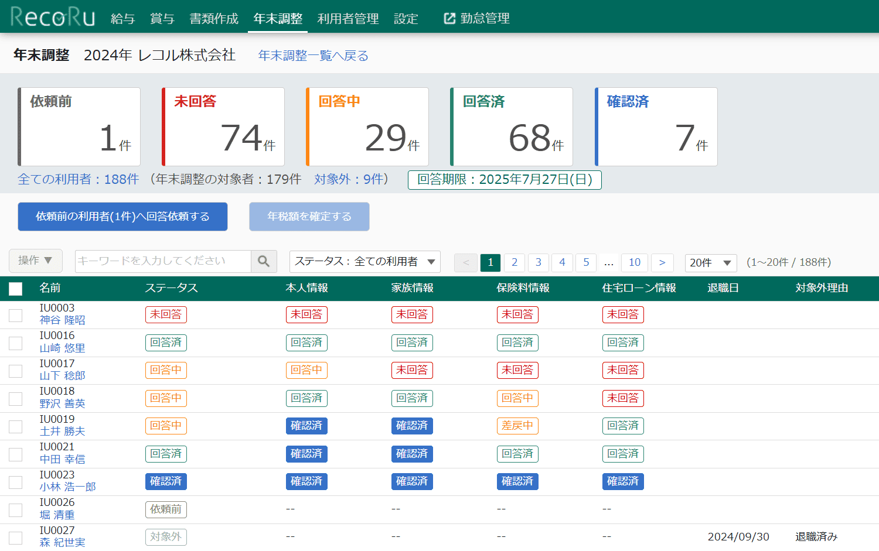The image size is (879, 551).
Task: Open user 堀 清重
Action: tap(57, 515)
